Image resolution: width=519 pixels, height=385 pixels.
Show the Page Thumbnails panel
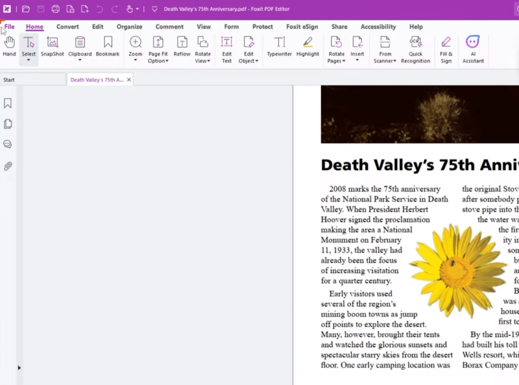pyautogui.click(x=7, y=123)
